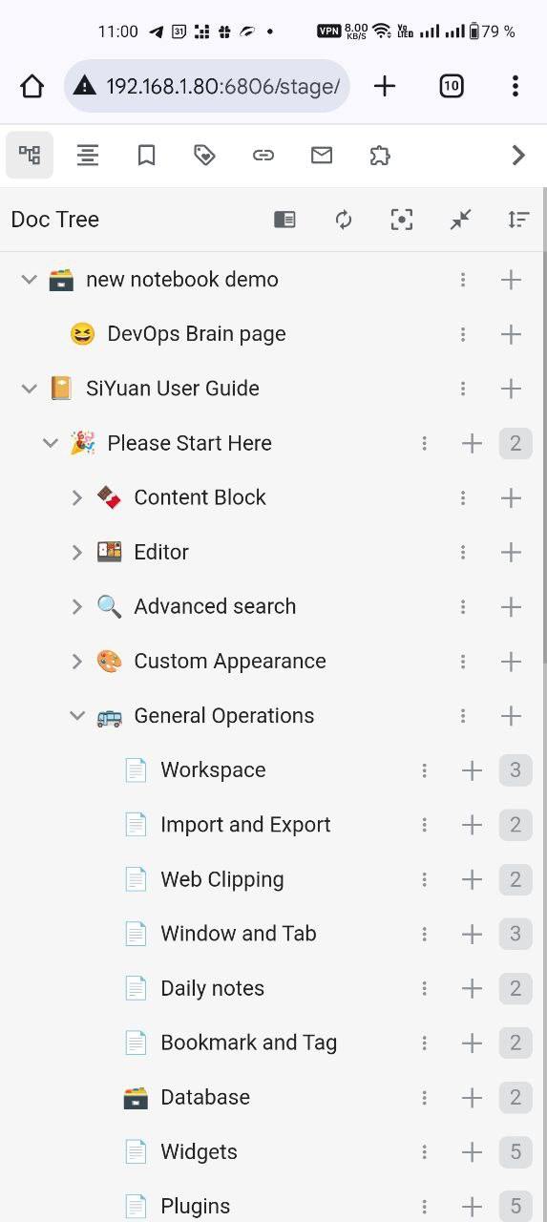Expand the Advanced search tree item

(x=77, y=606)
